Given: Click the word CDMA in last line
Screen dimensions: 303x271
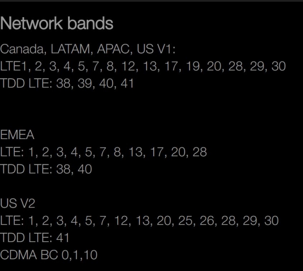Looking at the screenshot, I should pos(19,255).
